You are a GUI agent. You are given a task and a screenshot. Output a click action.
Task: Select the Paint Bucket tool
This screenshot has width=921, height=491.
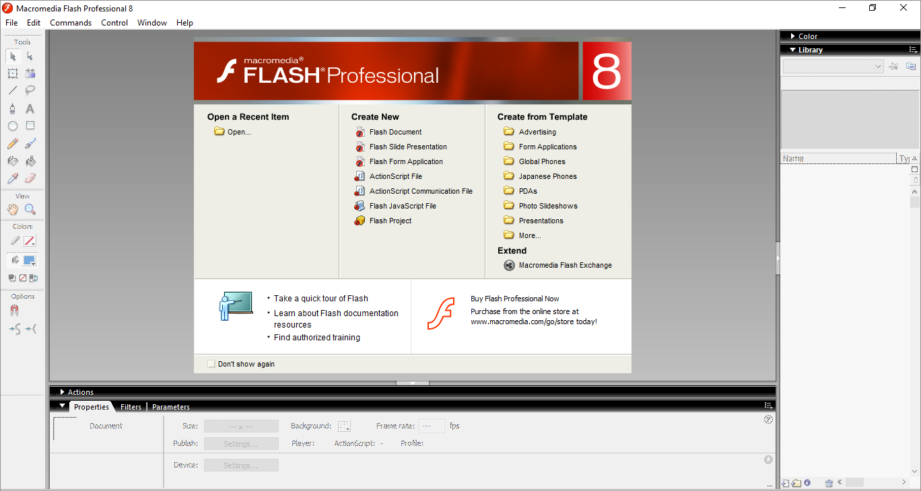[x=30, y=161]
